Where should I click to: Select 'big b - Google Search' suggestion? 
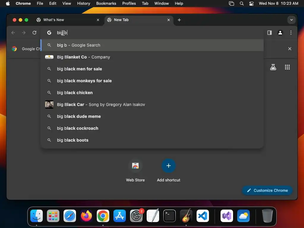152,45
